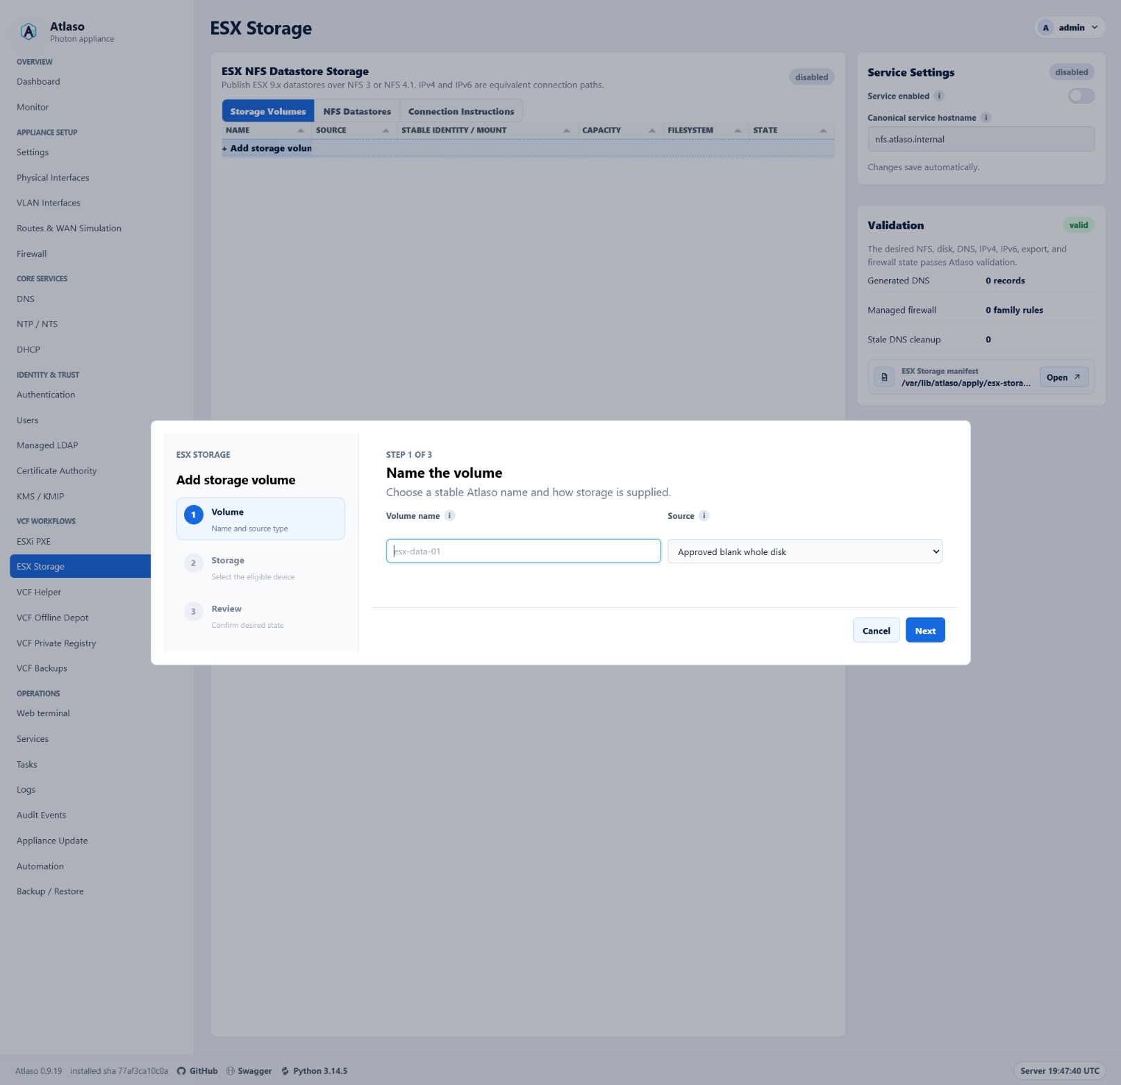Open KMS / KMIP in the sidebar
Image resolution: width=1121 pixels, height=1085 pixels.
(x=81, y=496)
